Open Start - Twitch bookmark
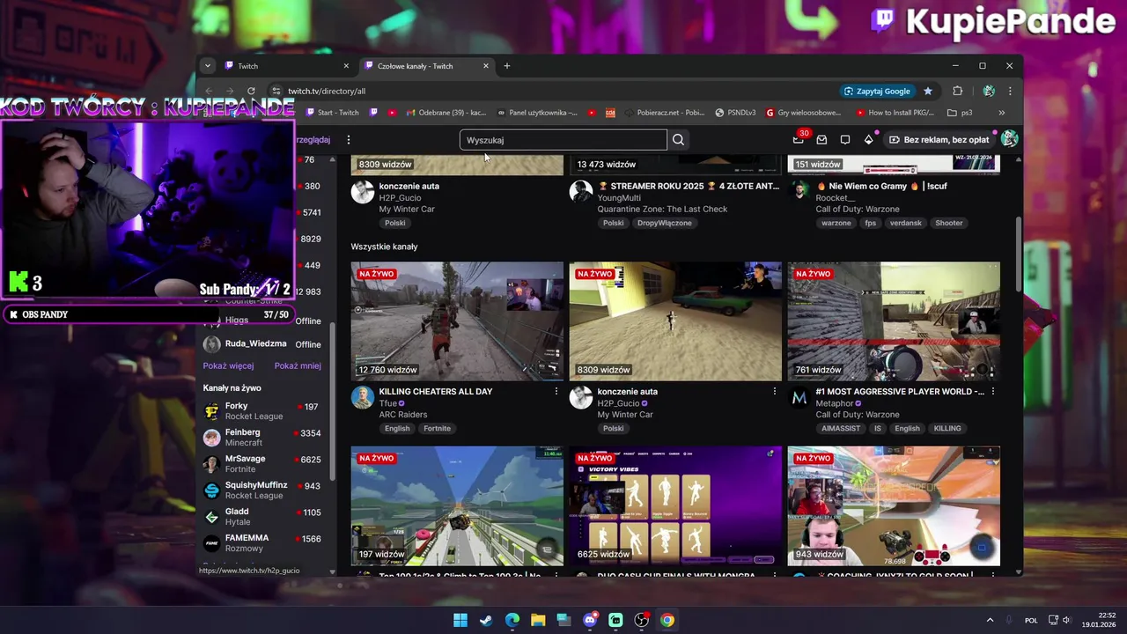The image size is (1127, 634). tap(333, 113)
